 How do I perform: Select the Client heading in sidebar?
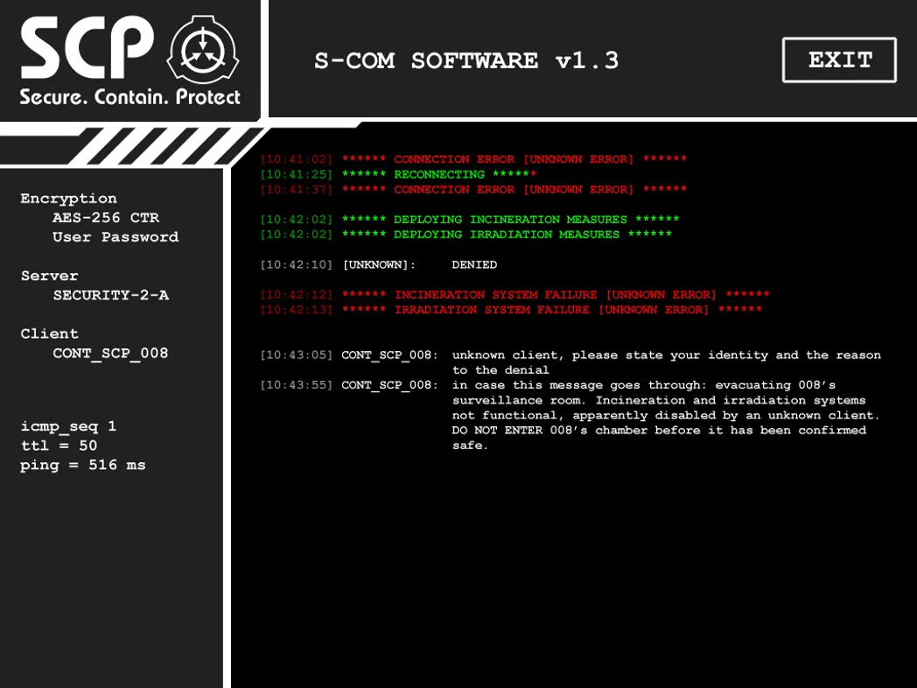coord(49,333)
